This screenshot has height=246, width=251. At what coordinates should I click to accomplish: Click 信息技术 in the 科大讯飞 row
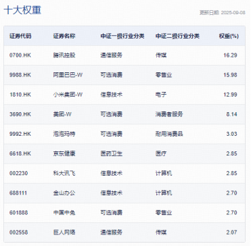pos(112,174)
